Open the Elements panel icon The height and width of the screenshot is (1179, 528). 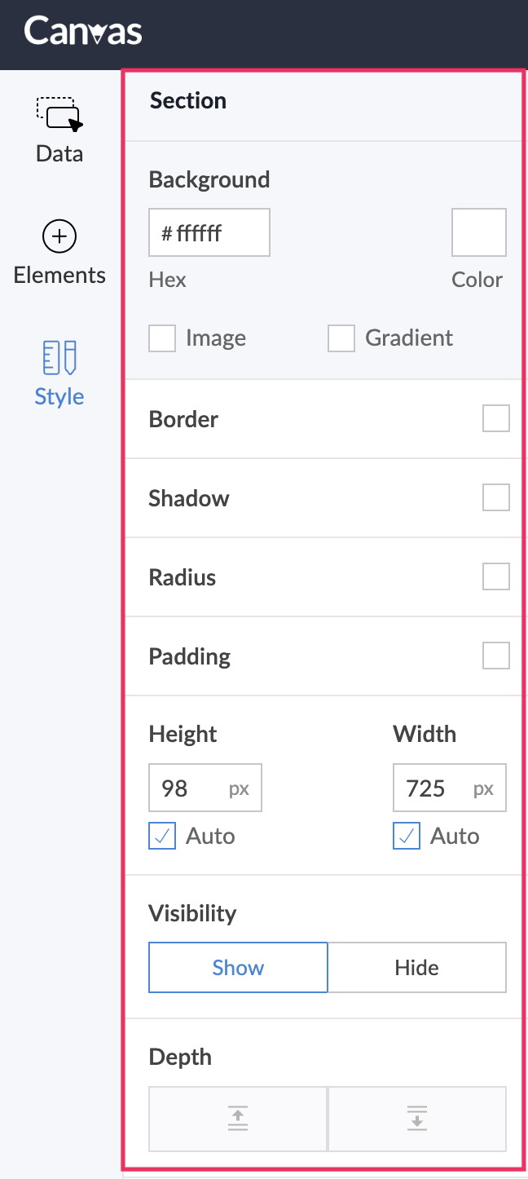click(59, 237)
